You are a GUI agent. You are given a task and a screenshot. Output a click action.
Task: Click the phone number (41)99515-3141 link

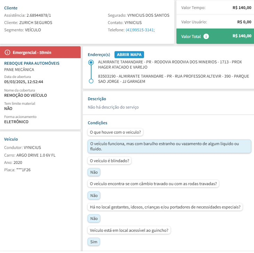(x=140, y=30)
